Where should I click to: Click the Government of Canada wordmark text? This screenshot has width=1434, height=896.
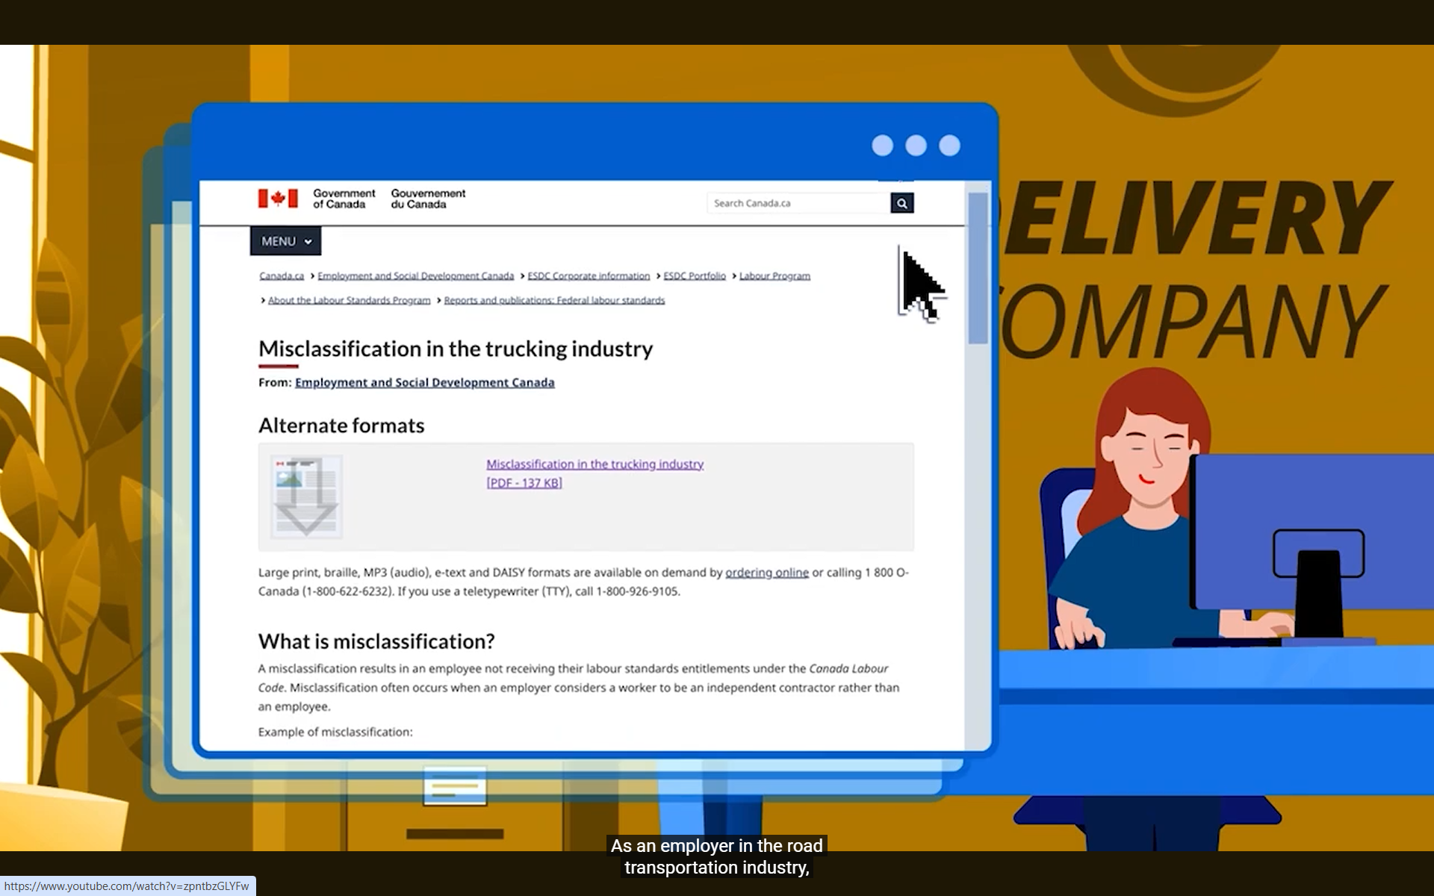[344, 199]
